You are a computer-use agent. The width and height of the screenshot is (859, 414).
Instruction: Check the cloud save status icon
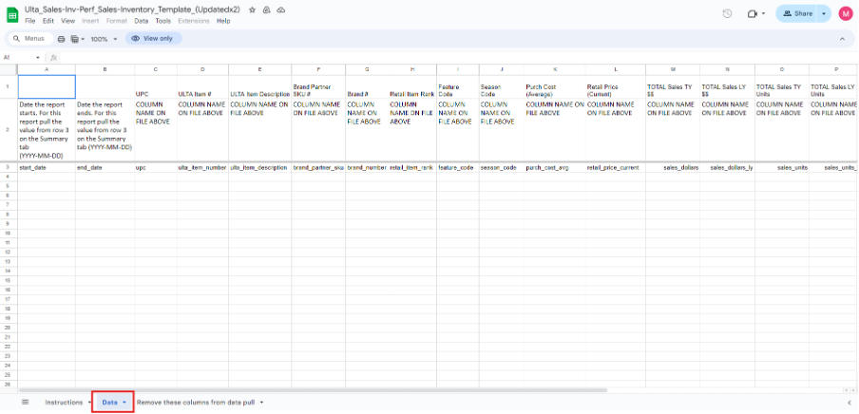(x=280, y=9)
